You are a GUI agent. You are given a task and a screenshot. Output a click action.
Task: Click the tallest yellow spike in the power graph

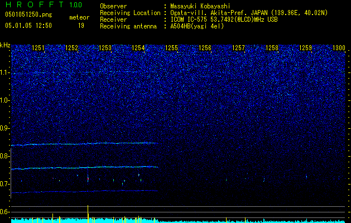click(88, 214)
